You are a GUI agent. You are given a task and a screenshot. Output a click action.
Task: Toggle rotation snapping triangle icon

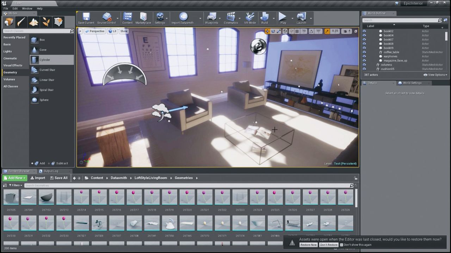pos(311,31)
